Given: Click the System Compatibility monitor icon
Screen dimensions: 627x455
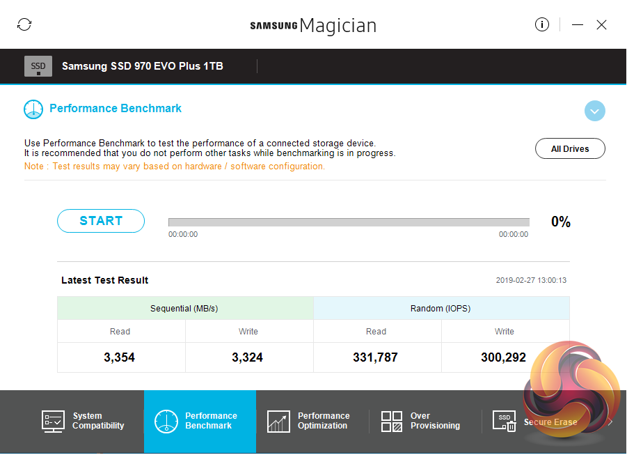Looking at the screenshot, I should (54, 421).
